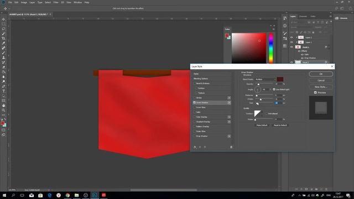The width and height of the screenshot is (354, 199).
Task: Select the Brush tool
Action: coord(3,53)
